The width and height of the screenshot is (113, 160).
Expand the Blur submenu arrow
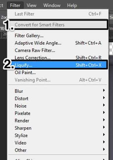pyautogui.click(x=104, y=90)
